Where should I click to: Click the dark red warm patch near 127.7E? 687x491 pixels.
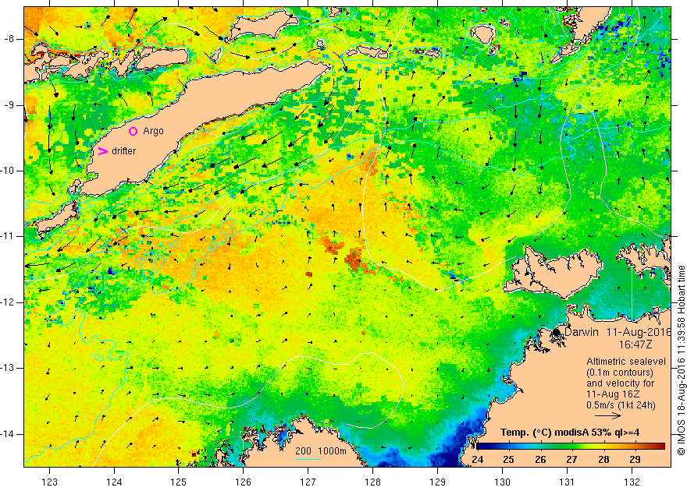tap(353, 259)
